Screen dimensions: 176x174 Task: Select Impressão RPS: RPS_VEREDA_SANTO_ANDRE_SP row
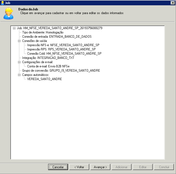[61, 49]
